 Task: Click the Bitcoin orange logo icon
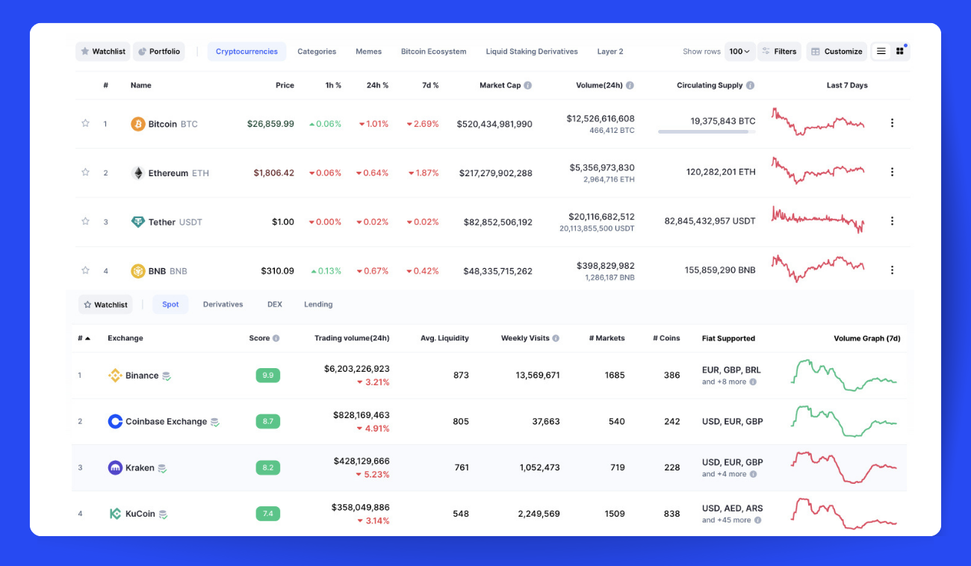tap(138, 124)
